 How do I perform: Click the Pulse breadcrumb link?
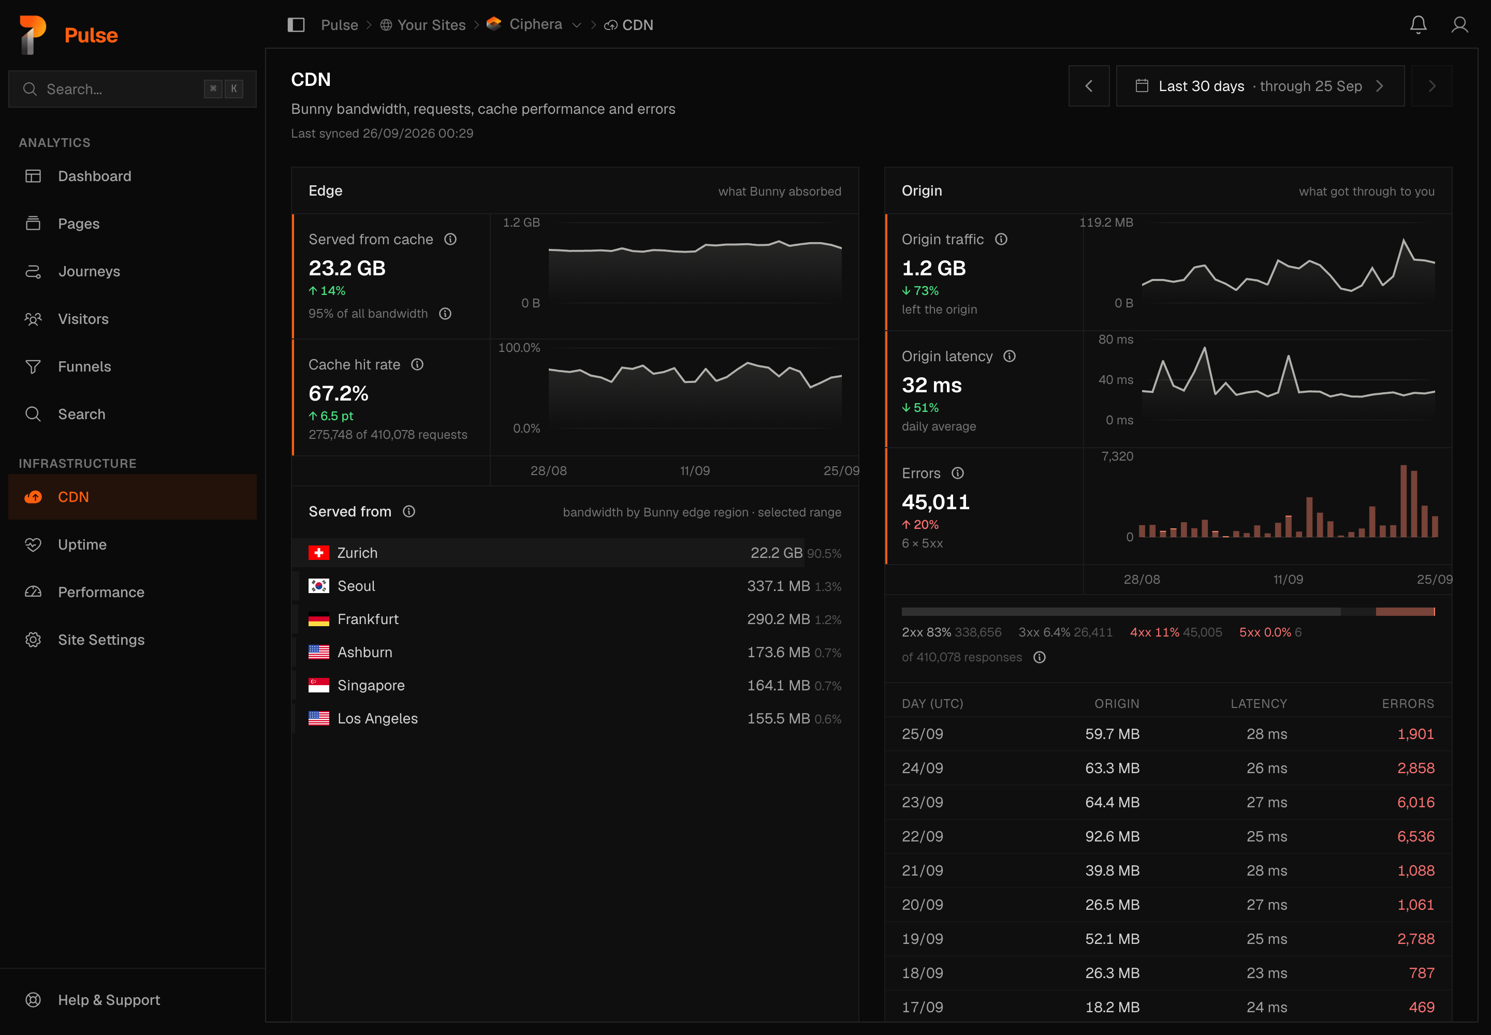[339, 25]
